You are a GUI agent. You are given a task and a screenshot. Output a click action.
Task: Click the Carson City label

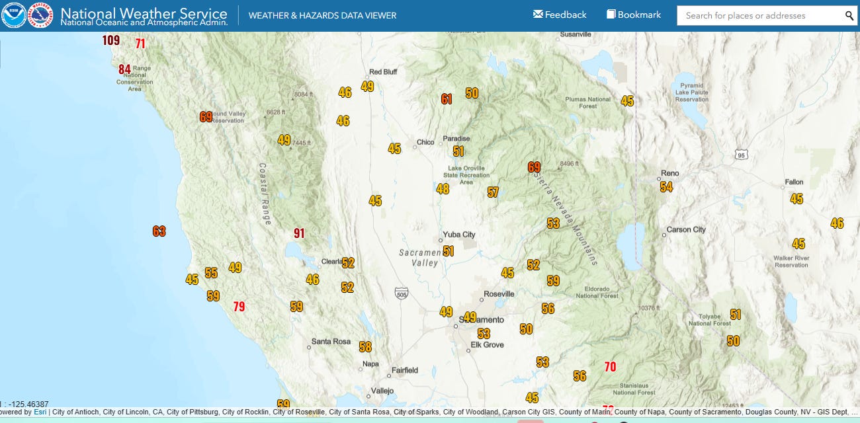point(687,229)
